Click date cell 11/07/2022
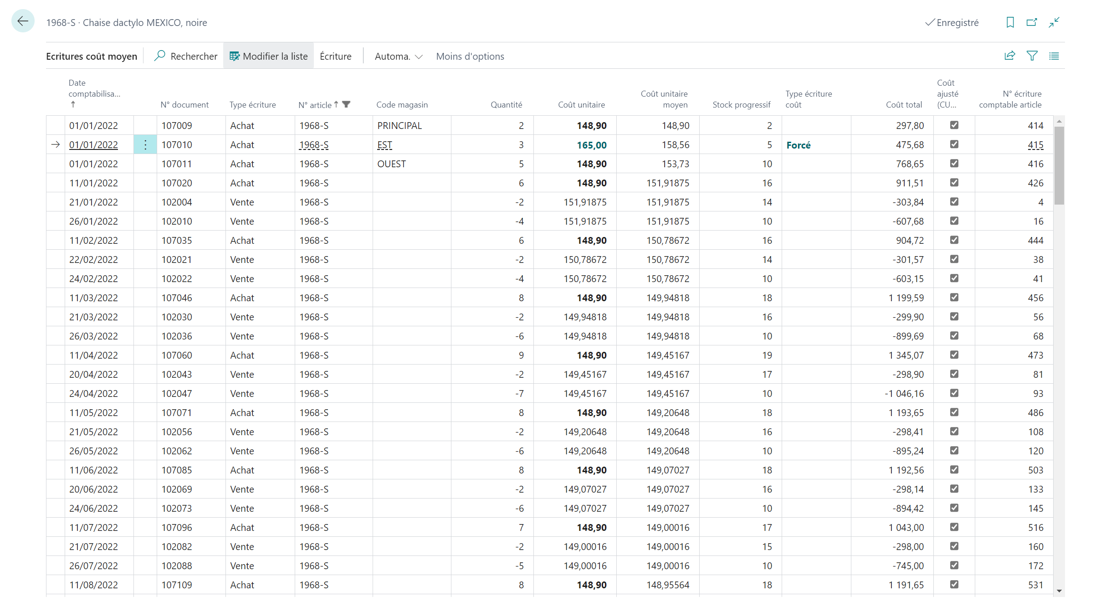 pyautogui.click(x=99, y=527)
